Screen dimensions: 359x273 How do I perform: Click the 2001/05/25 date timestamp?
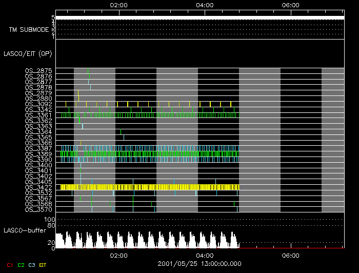[x=200, y=264]
